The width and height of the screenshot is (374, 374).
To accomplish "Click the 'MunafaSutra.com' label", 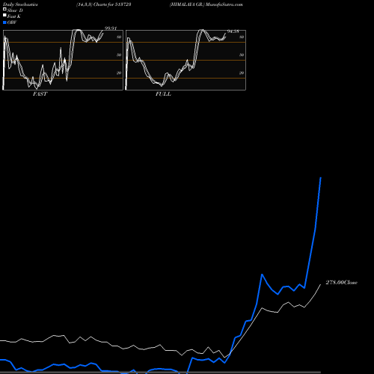I will (x=224, y=4).
